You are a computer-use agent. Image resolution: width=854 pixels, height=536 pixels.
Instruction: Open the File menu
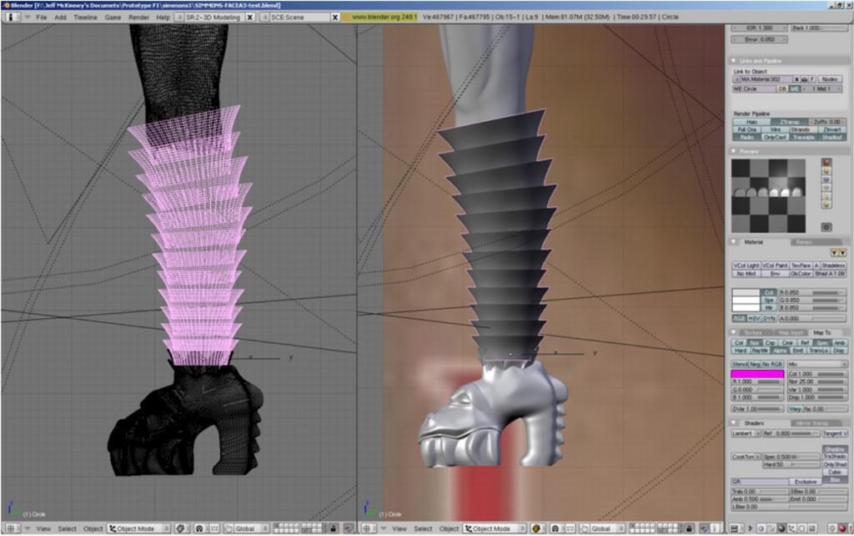(x=42, y=17)
